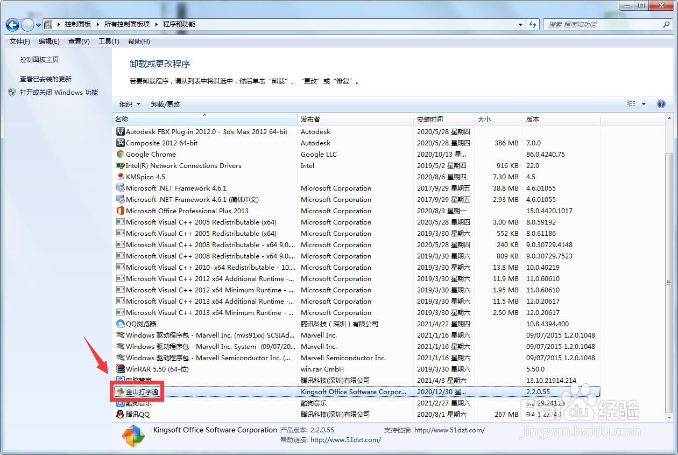678x455 pixels.
Task: Open 查看已安装的更新 link
Action: 46,79
